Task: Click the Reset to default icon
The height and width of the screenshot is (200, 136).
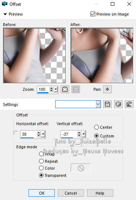Action: coord(129,104)
